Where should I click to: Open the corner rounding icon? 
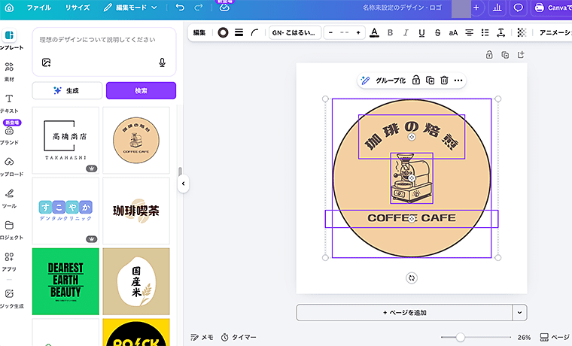(x=254, y=33)
